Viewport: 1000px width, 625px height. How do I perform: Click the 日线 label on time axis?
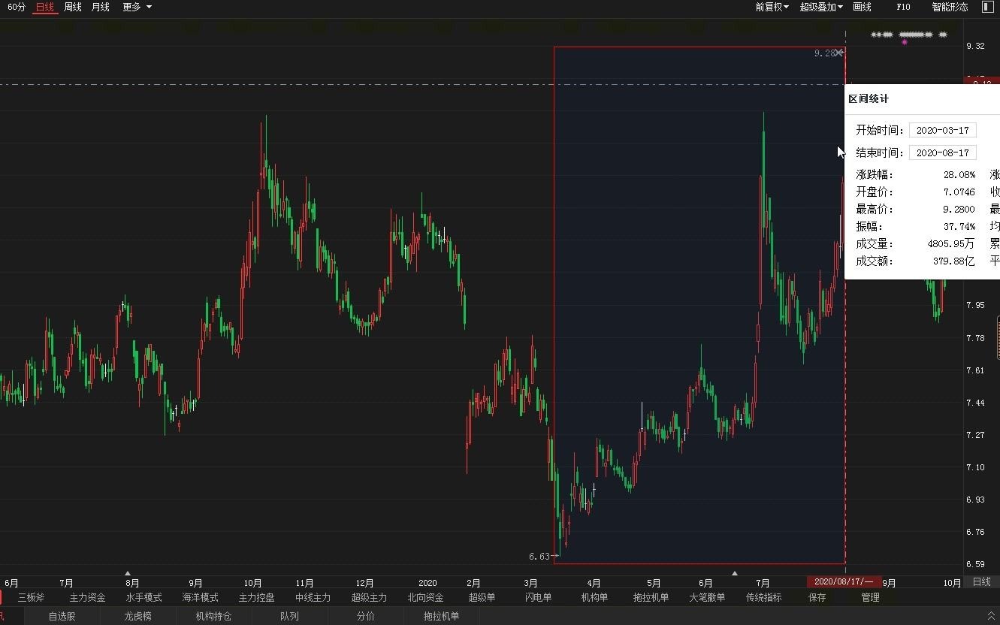click(981, 582)
